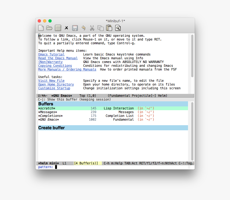Viewport: 230px width, 200px height.
Task: Open Home Directory link
Action: [x=56, y=84]
